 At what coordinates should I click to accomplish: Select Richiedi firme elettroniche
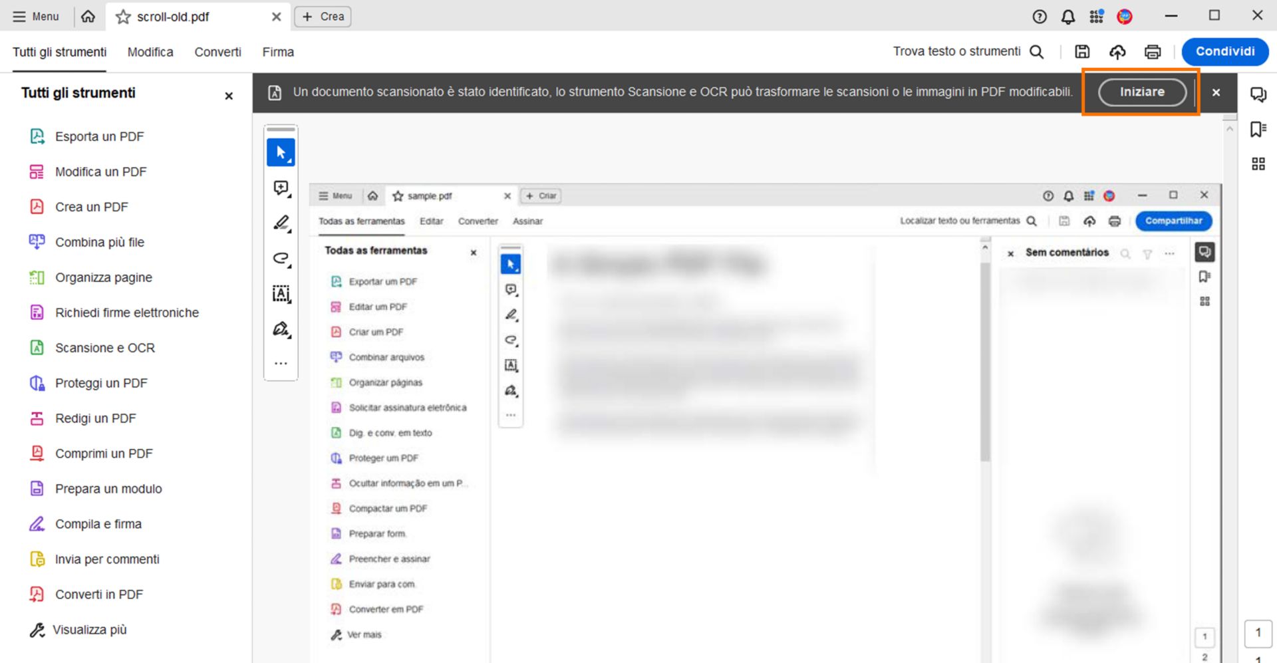[x=114, y=313]
